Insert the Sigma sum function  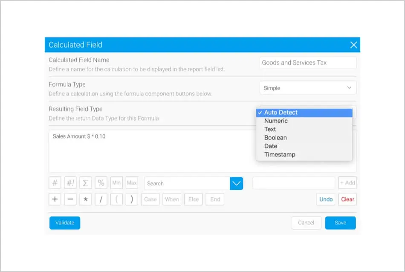[x=85, y=183]
